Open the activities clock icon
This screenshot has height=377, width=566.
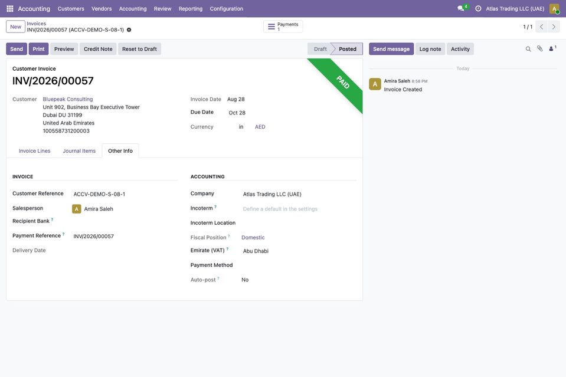tap(478, 8)
